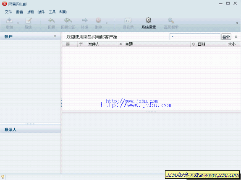Open the search field dropdown arrow
This screenshot has width=241, height=180.
(x=173, y=37)
